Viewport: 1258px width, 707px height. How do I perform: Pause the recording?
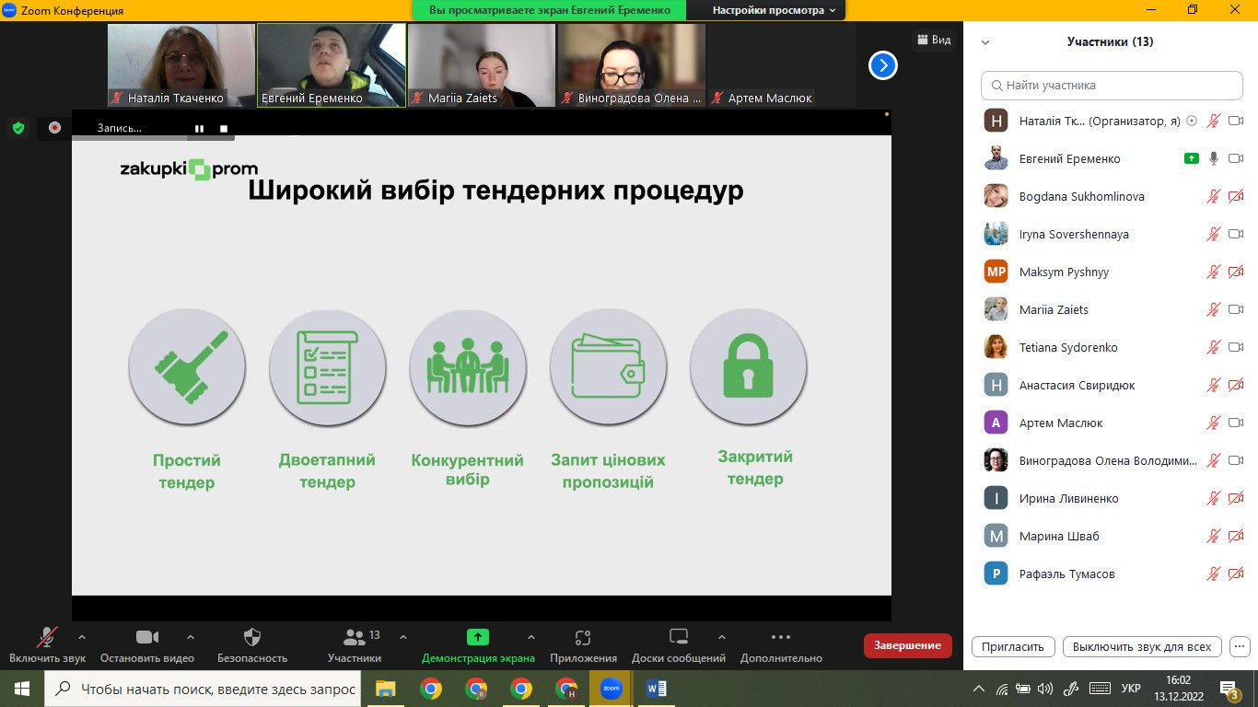pyautogui.click(x=199, y=129)
